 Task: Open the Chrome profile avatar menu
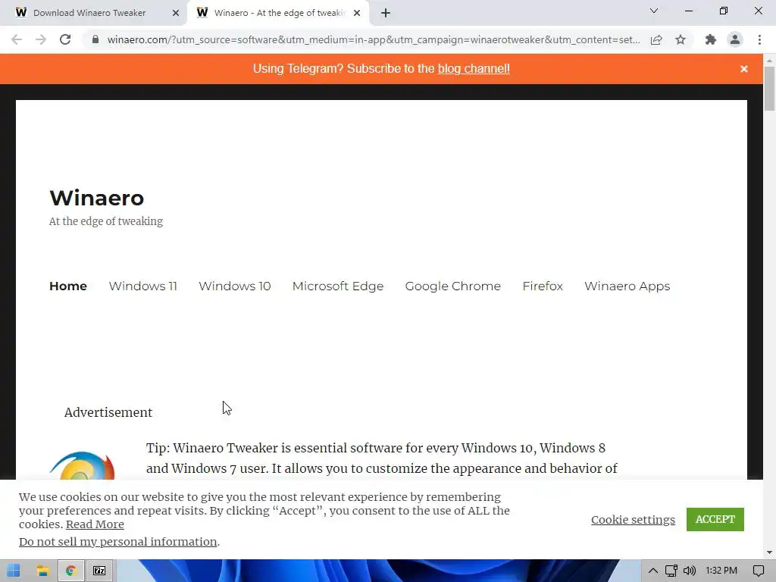(x=735, y=39)
